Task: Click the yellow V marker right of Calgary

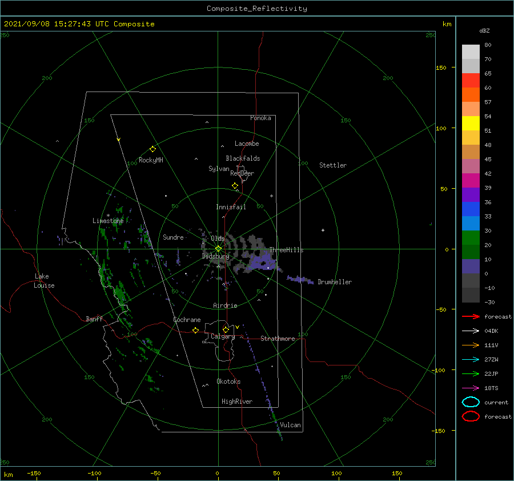Action: [x=237, y=327]
